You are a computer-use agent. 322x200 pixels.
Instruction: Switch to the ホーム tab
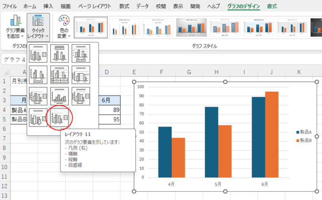(30, 6)
